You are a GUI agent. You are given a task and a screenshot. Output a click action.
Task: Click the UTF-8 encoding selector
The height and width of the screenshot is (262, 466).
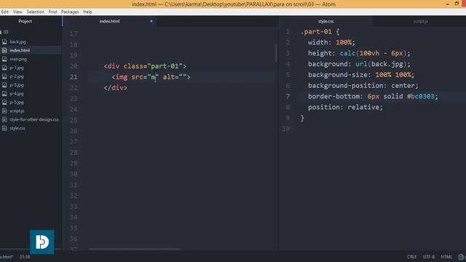click(x=429, y=257)
